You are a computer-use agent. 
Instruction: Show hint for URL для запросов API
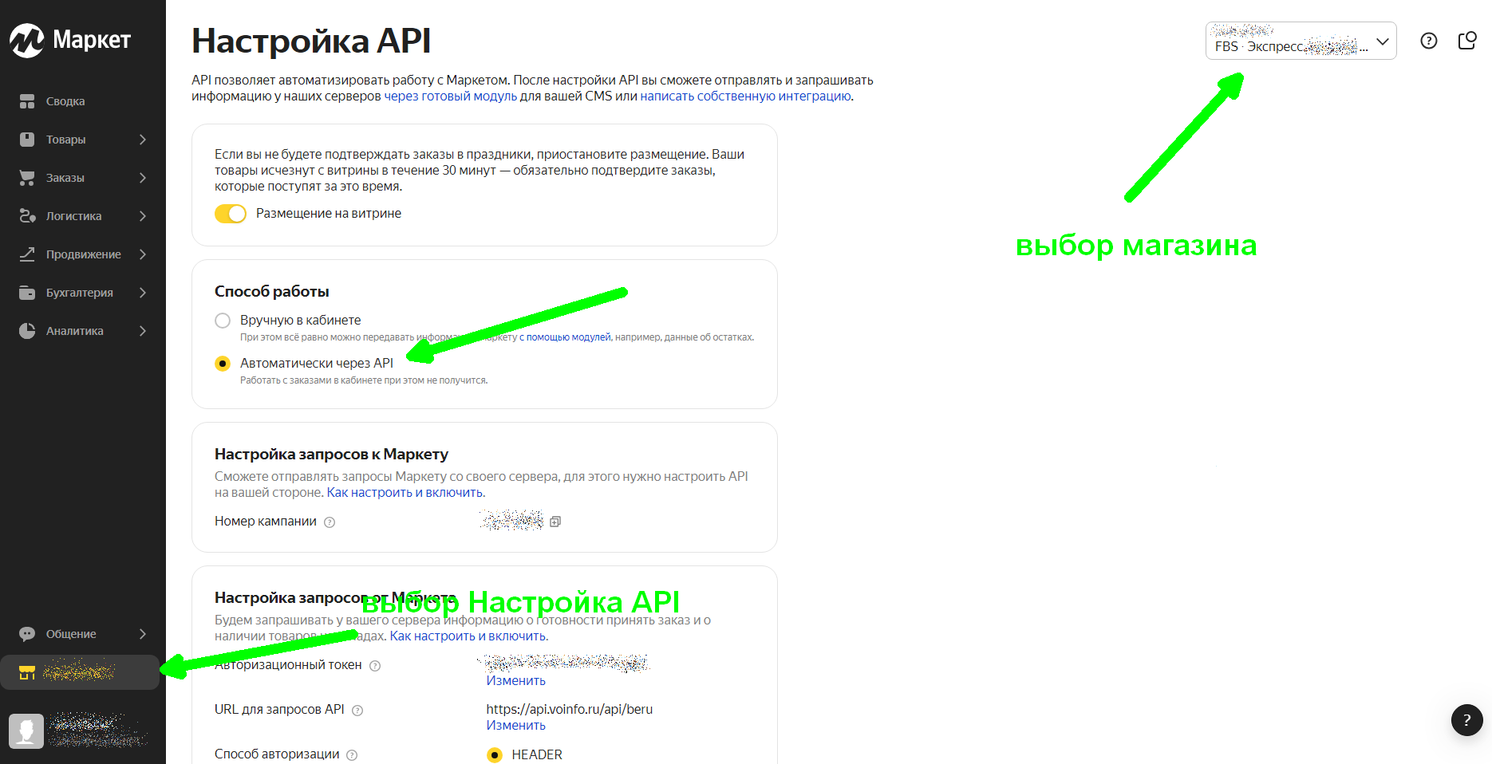(x=357, y=711)
